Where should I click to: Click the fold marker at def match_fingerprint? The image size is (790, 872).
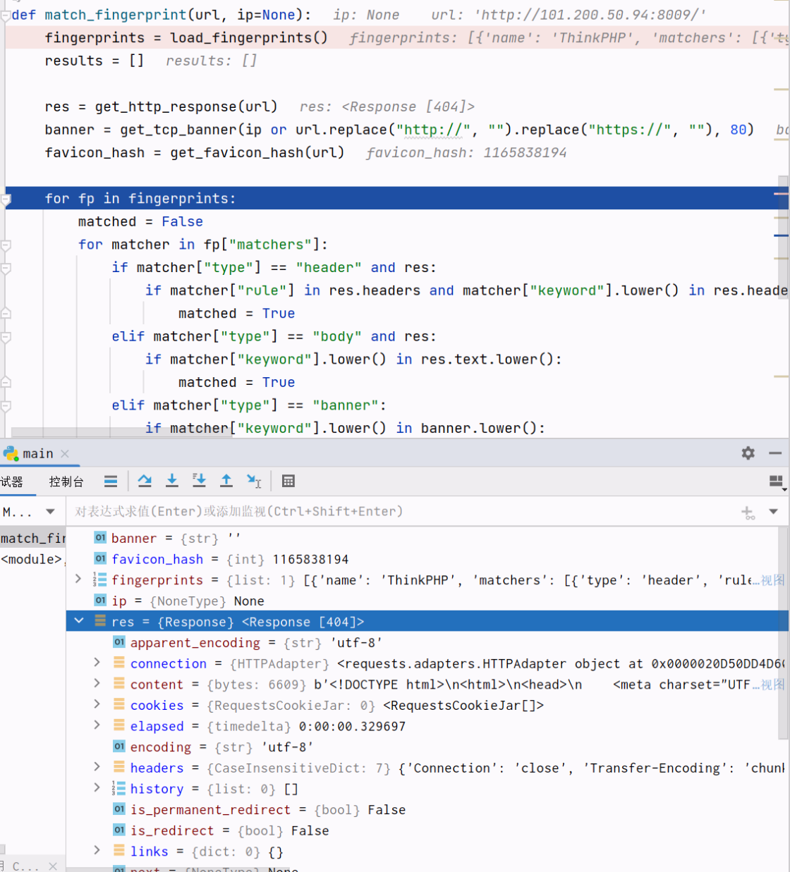tap(6, 15)
